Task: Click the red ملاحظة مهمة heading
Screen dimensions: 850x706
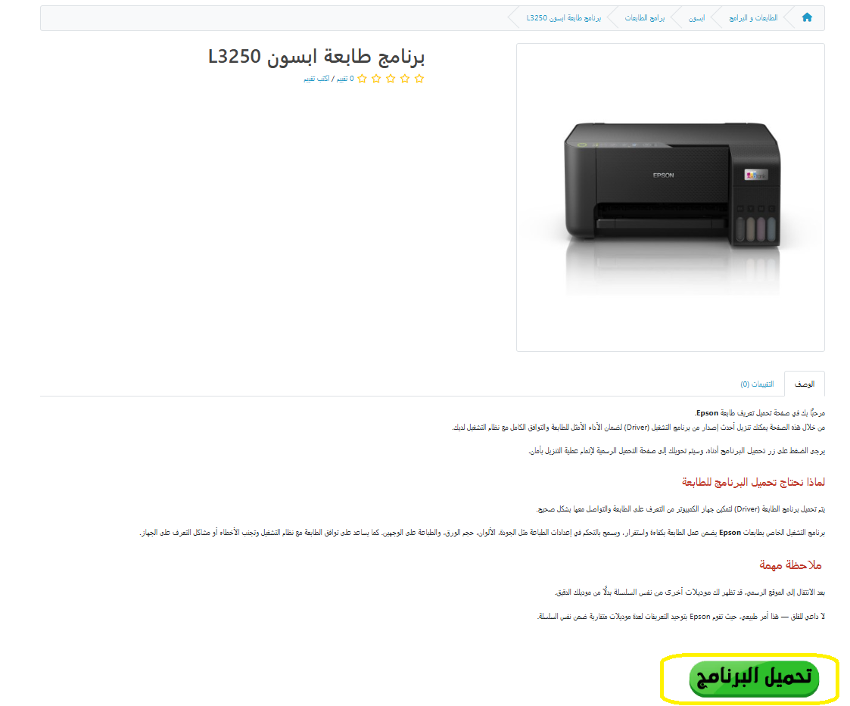Action: point(790,564)
